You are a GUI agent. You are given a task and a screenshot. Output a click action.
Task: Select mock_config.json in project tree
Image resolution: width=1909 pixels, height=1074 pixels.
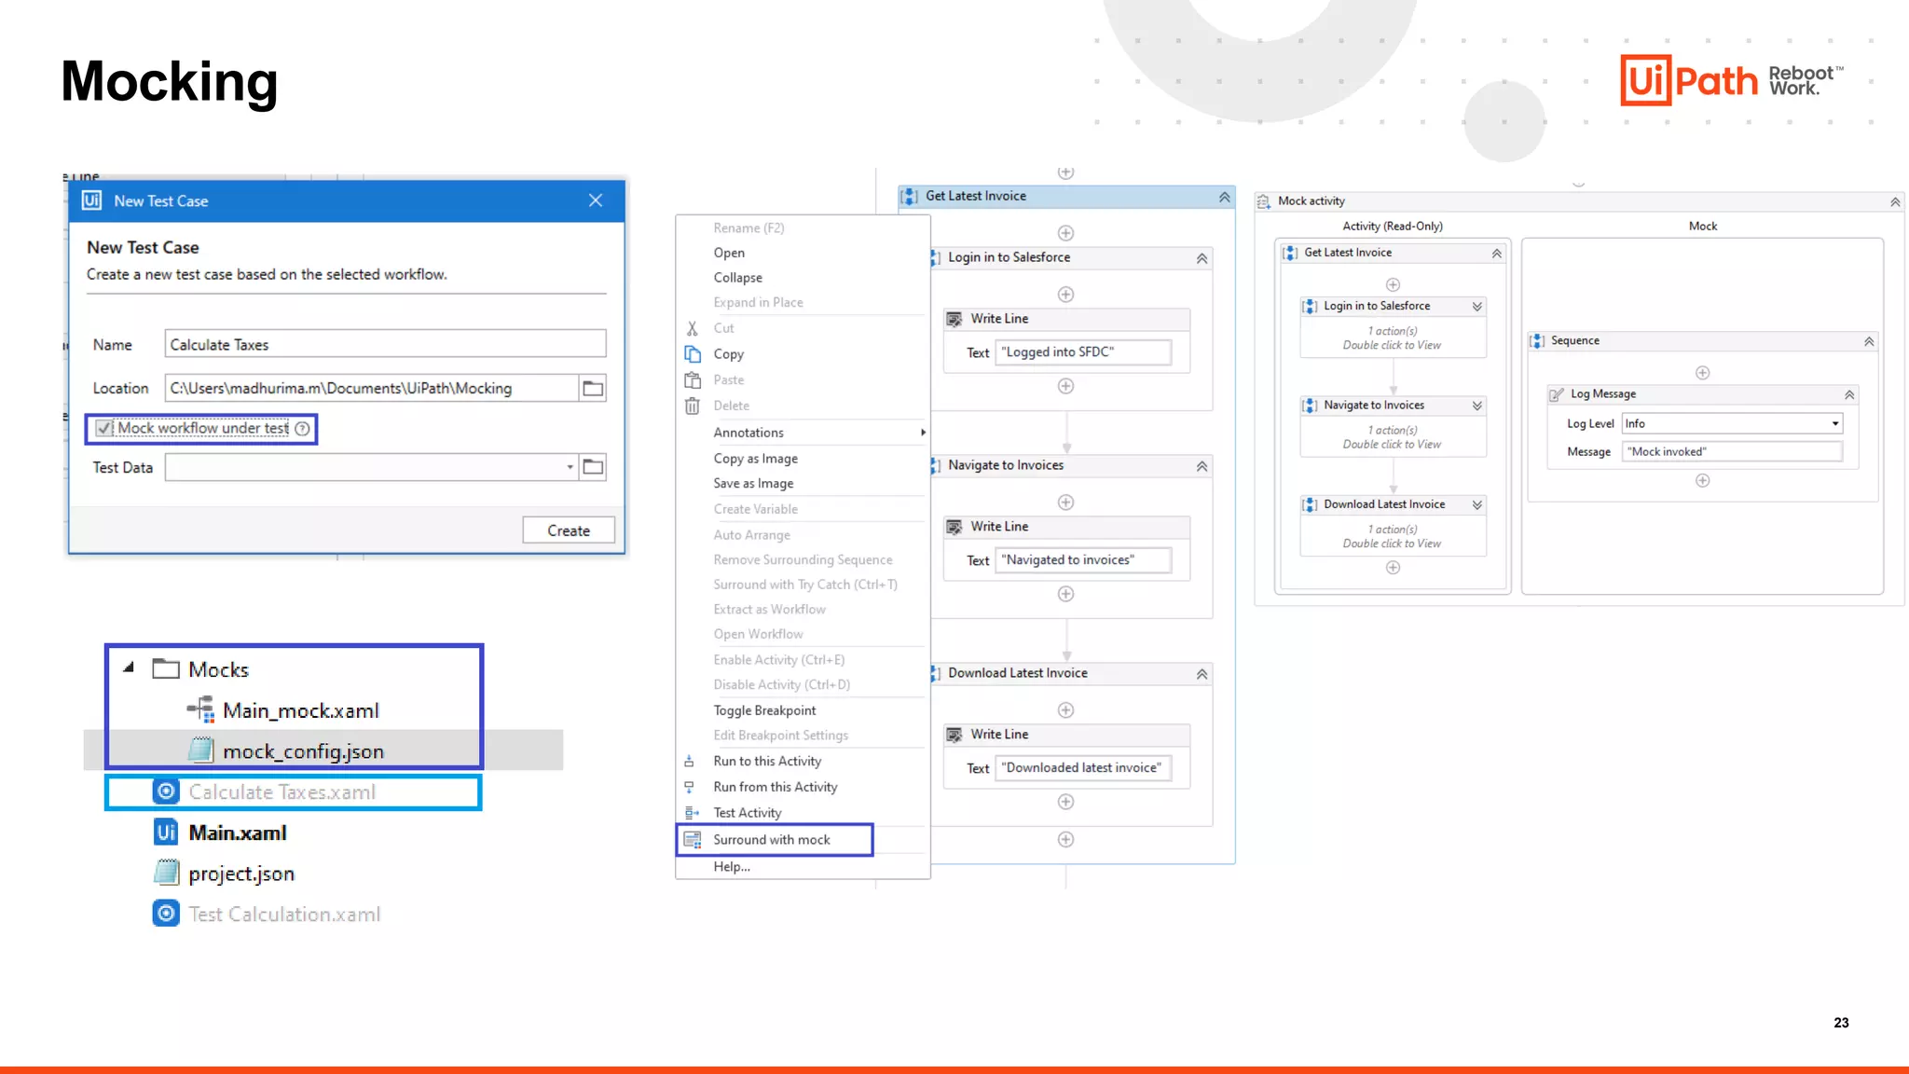(x=303, y=751)
